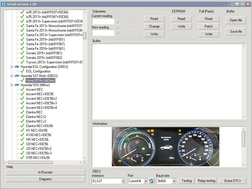The height and width of the screenshot is (189, 252).
Task: Click the checkmark beside IX55 NEC+93c56
Action: pyautogui.click(x=22, y=158)
